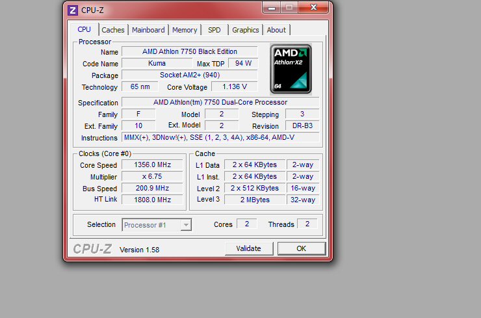The height and width of the screenshot is (318, 481).
Task: Click the AMD Athlon X2 logo image
Action: (x=291, y=69)
